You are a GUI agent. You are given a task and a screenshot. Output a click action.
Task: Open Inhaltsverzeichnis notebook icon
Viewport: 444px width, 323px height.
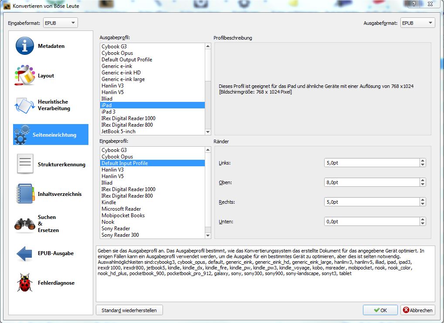25,194
